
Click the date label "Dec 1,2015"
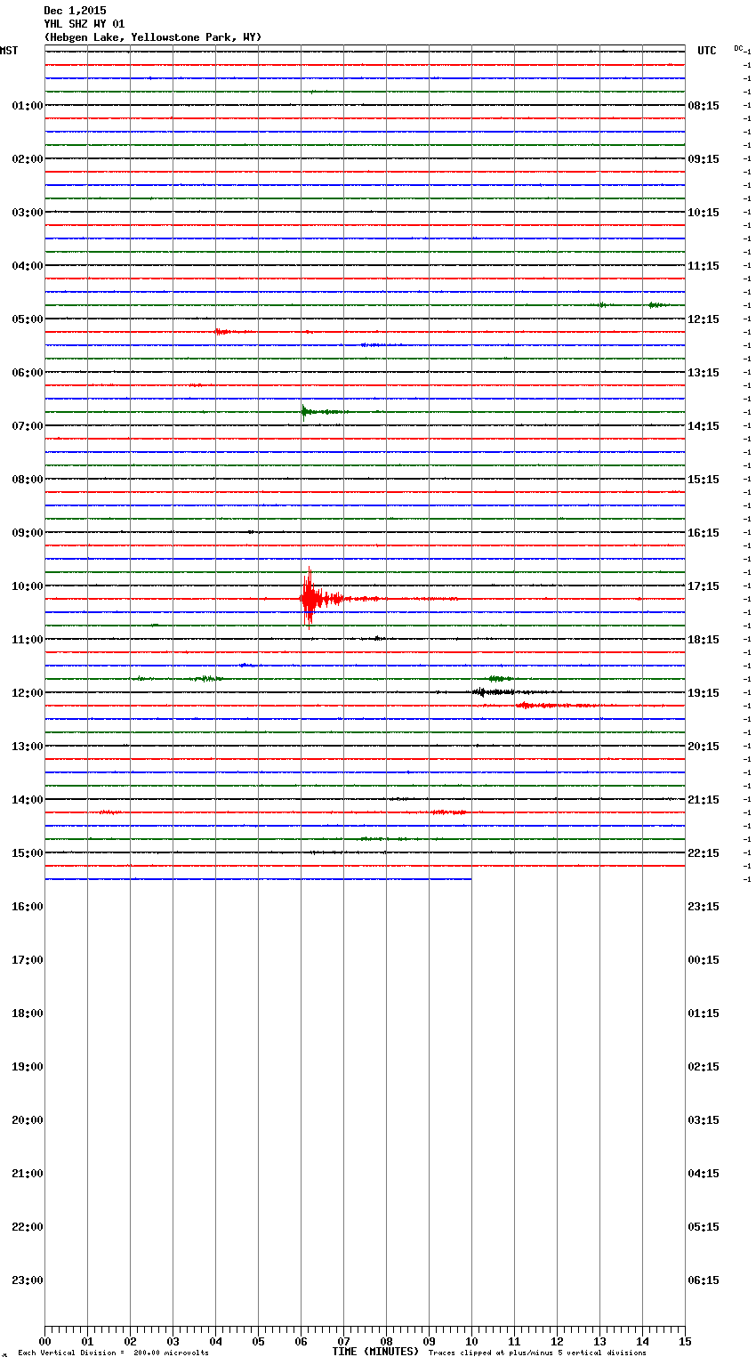pyautogui.click(x=75, y=11)
